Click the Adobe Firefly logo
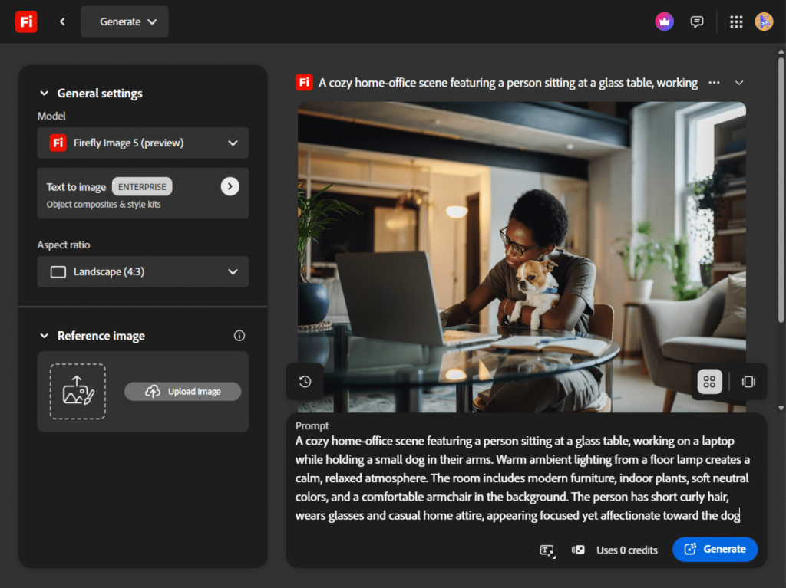 (x=26, y=21)
